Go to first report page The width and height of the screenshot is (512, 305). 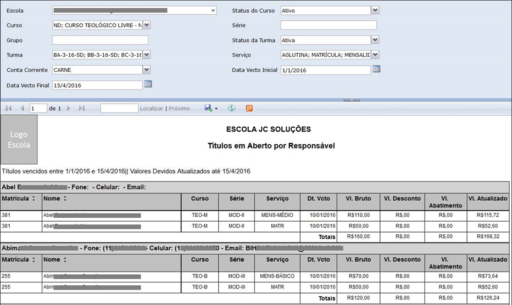[x=9, y=108]
